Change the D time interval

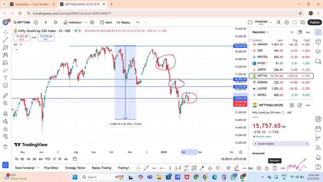point(46,22)
